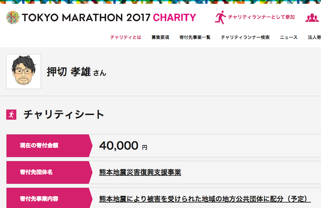Click the runner name 押切 孝雄 さん

coord(77,72)
